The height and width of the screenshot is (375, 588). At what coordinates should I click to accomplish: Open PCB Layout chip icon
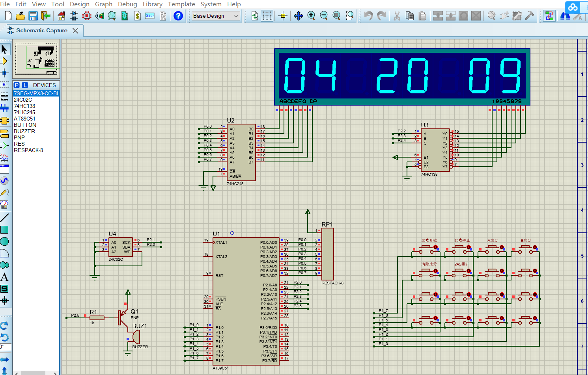pos(87,16)
